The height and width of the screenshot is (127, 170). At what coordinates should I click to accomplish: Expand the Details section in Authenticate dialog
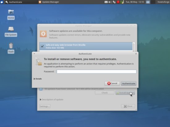tap(37, 79)
